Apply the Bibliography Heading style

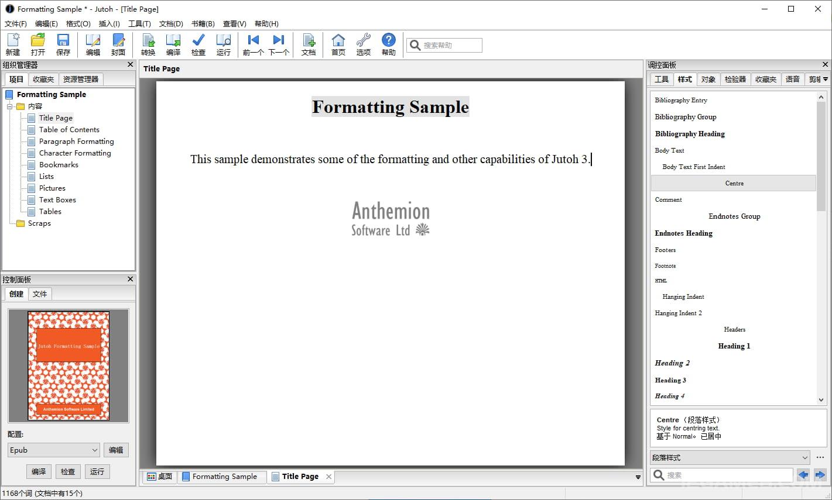coord(734,134)
